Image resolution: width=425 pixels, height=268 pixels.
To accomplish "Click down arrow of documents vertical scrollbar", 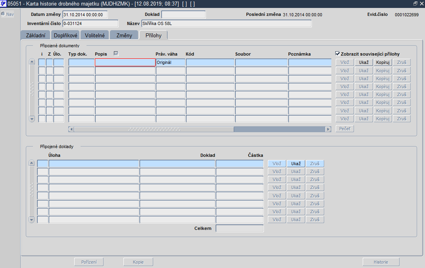I will (32, 119).
